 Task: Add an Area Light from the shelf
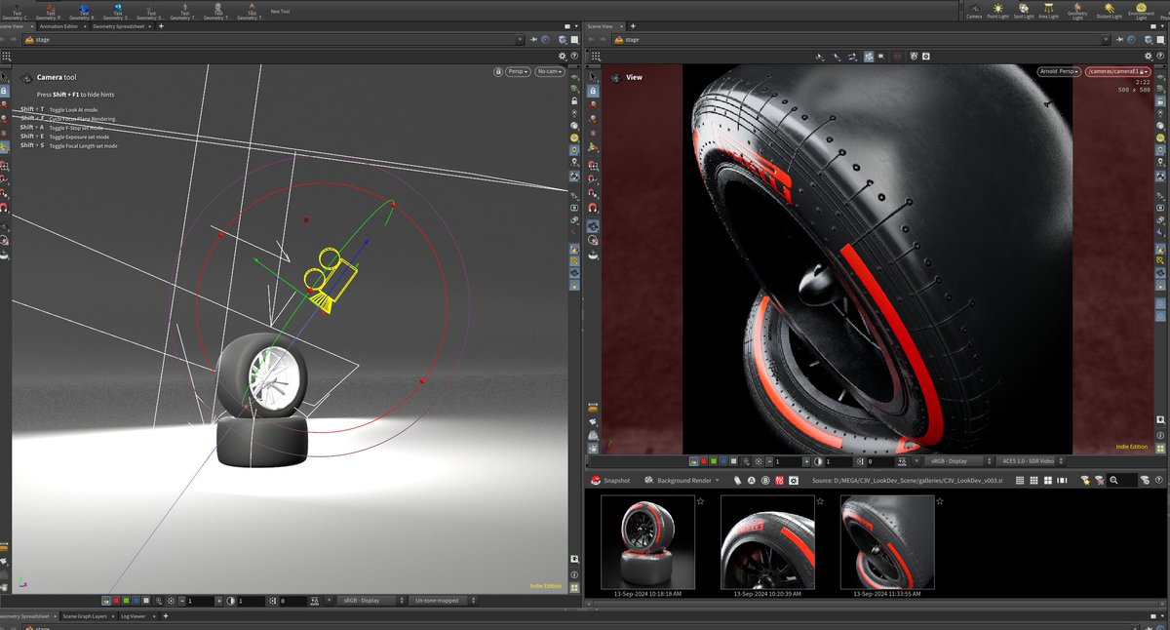1048,10
